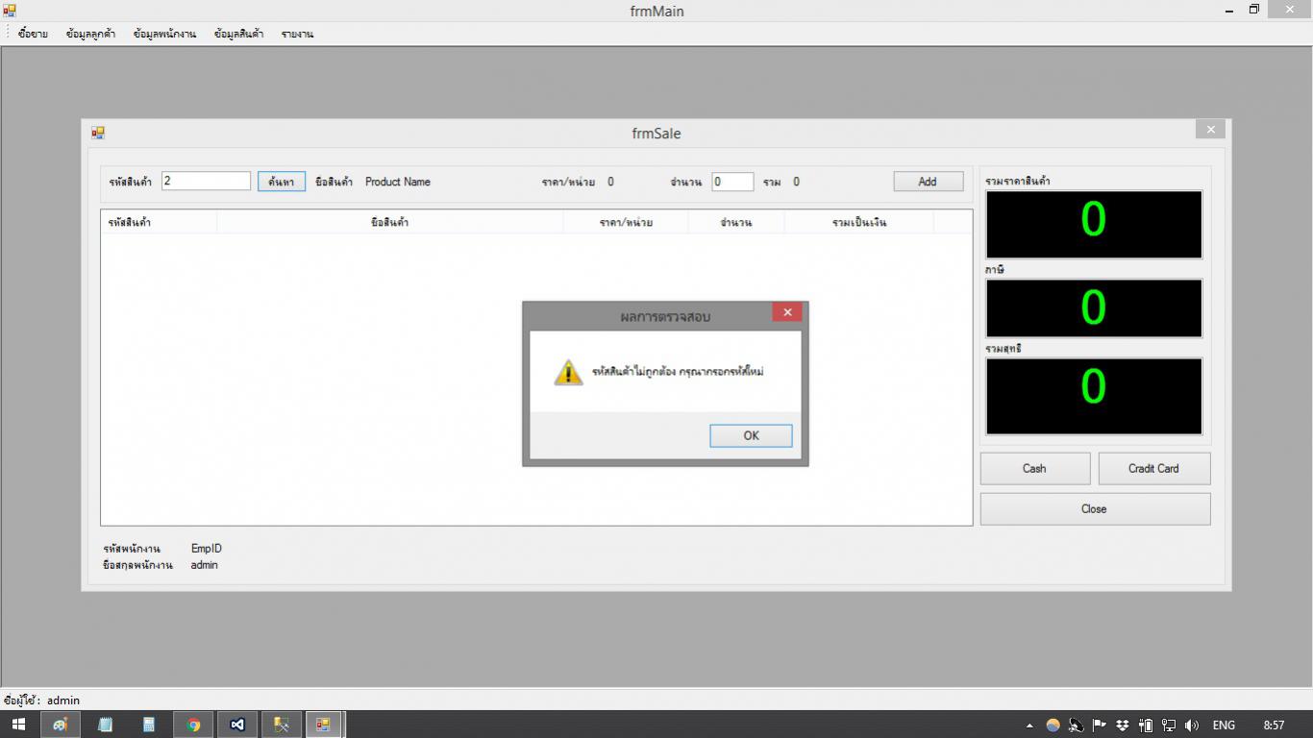Click the running frmMain app taskbar icon

324,725
